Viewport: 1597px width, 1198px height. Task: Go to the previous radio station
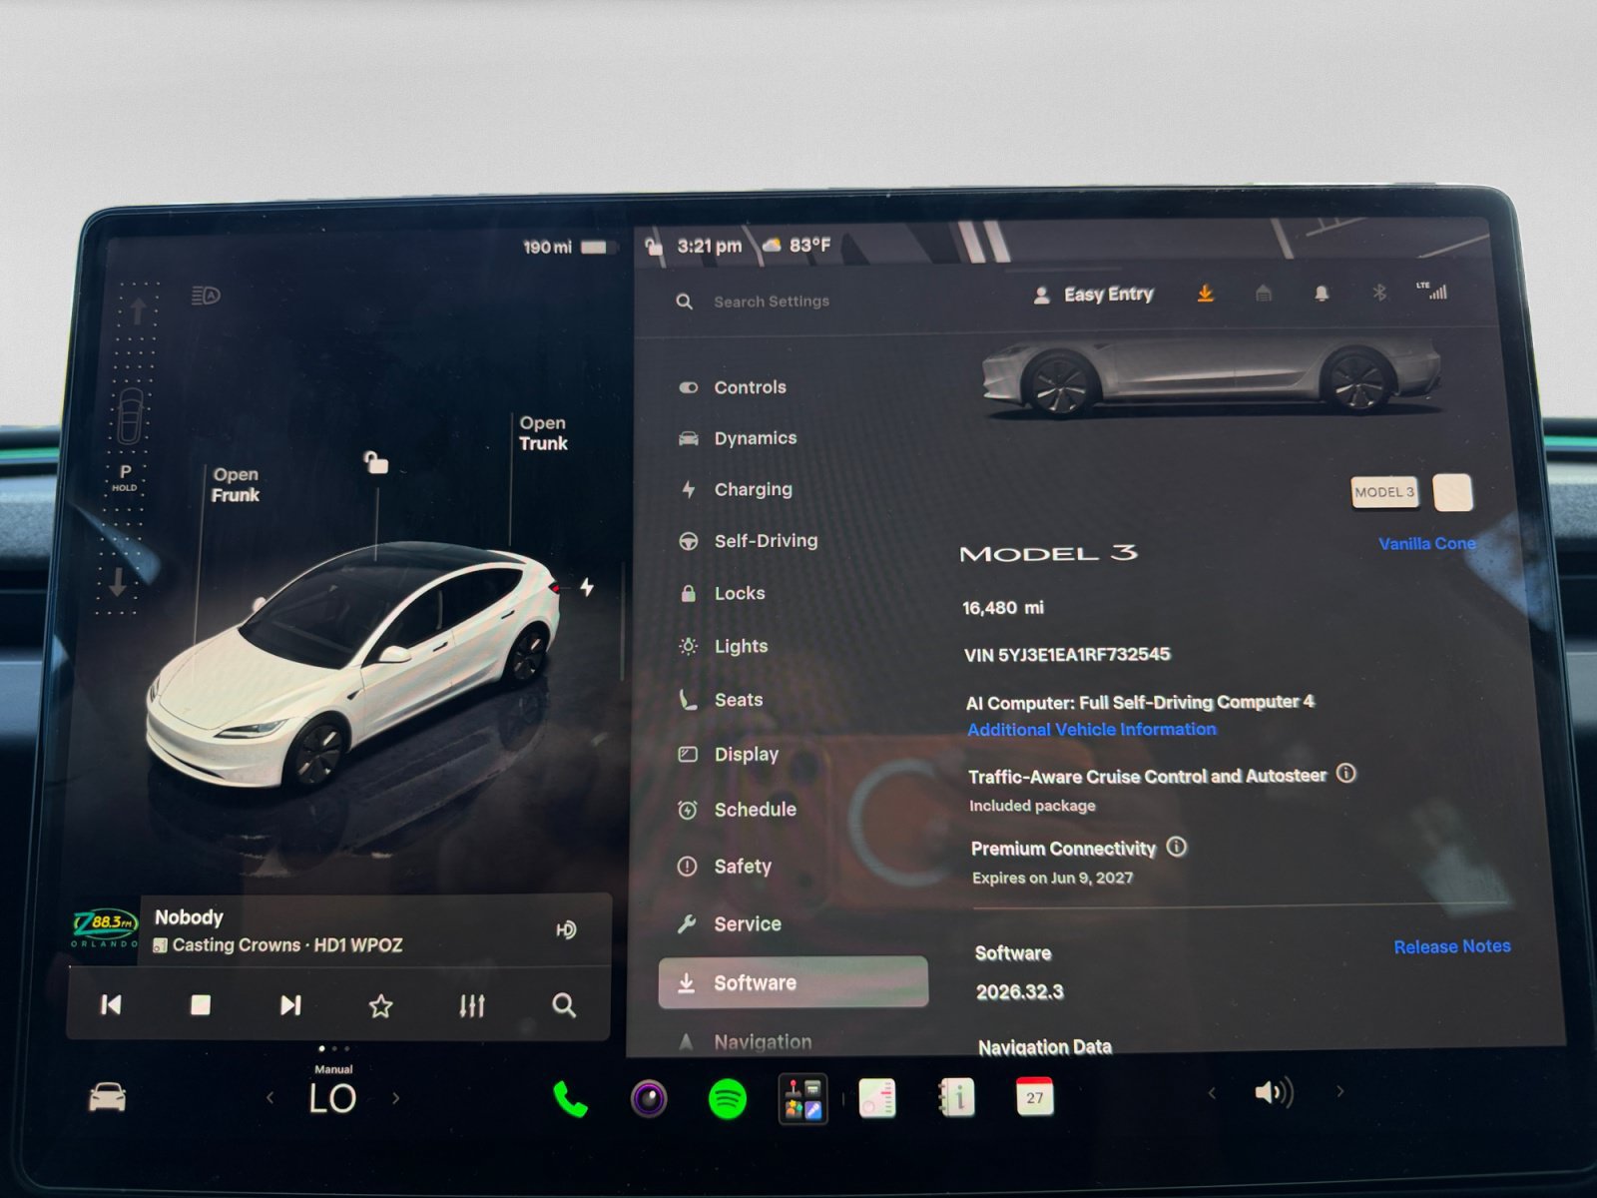coord(111,1004)
